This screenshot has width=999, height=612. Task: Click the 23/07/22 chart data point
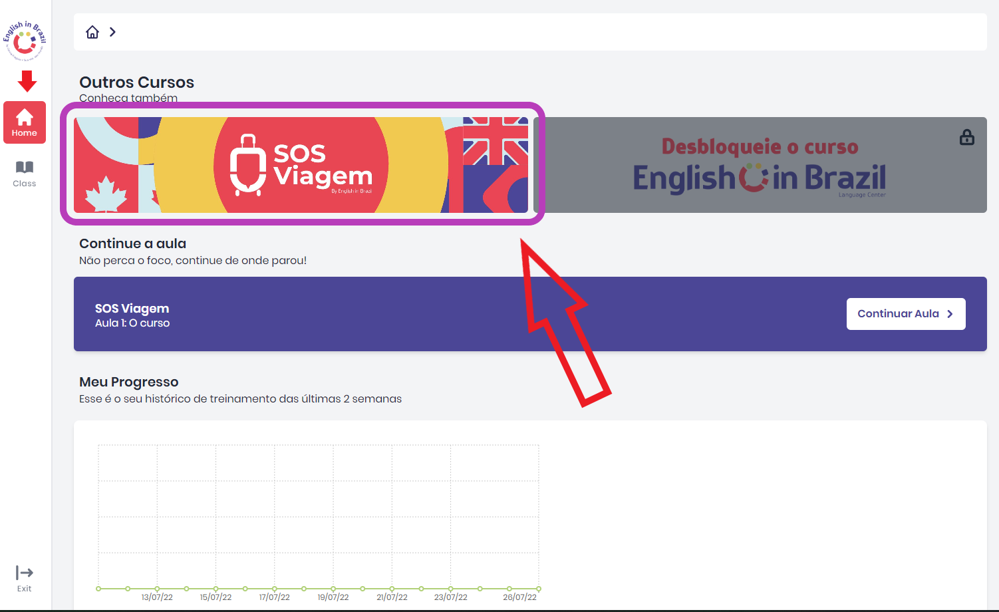(x=450, y=589)
